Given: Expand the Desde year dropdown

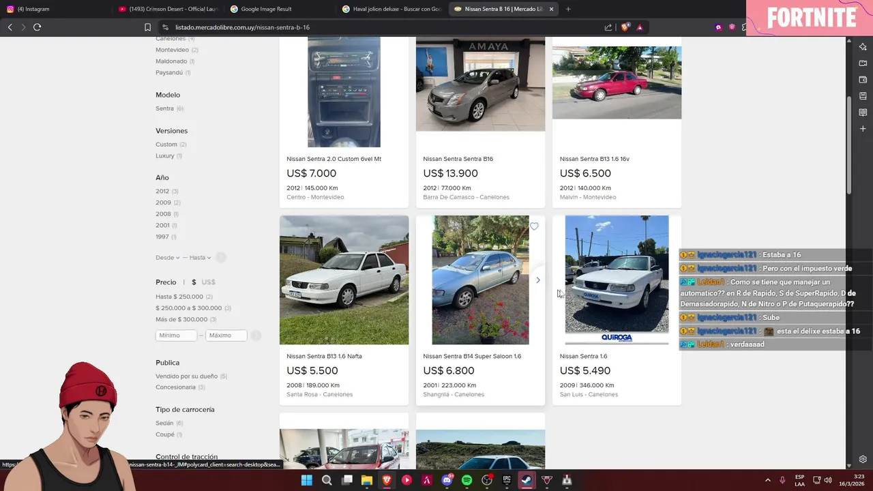Looking at the screenshot, I should click(x=168, y=258).
